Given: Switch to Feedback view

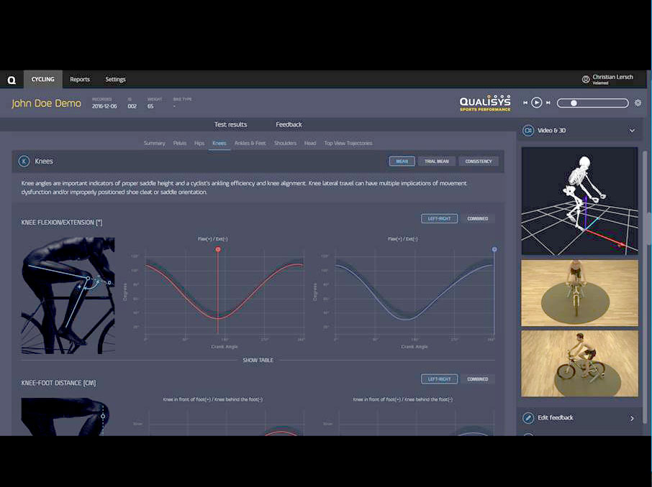Looking at the screenshot, I should point(289,124).
